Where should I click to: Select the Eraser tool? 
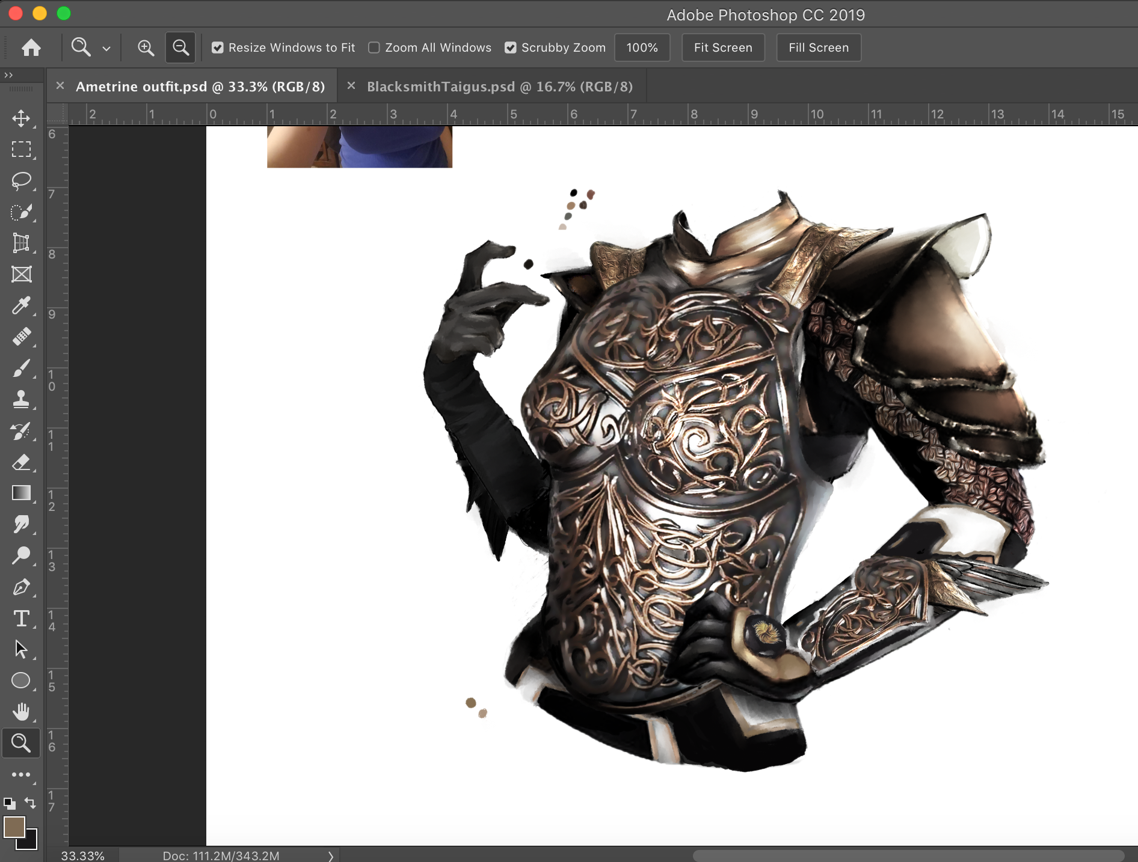point(22,462)
